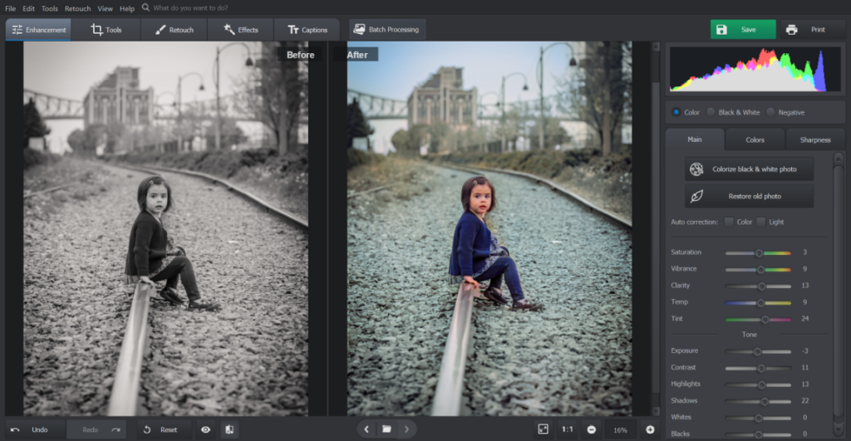The height and width of the screenshot is (441, 851).
Task: Click Colorize black & white photo button
Action: click(749, 169)
